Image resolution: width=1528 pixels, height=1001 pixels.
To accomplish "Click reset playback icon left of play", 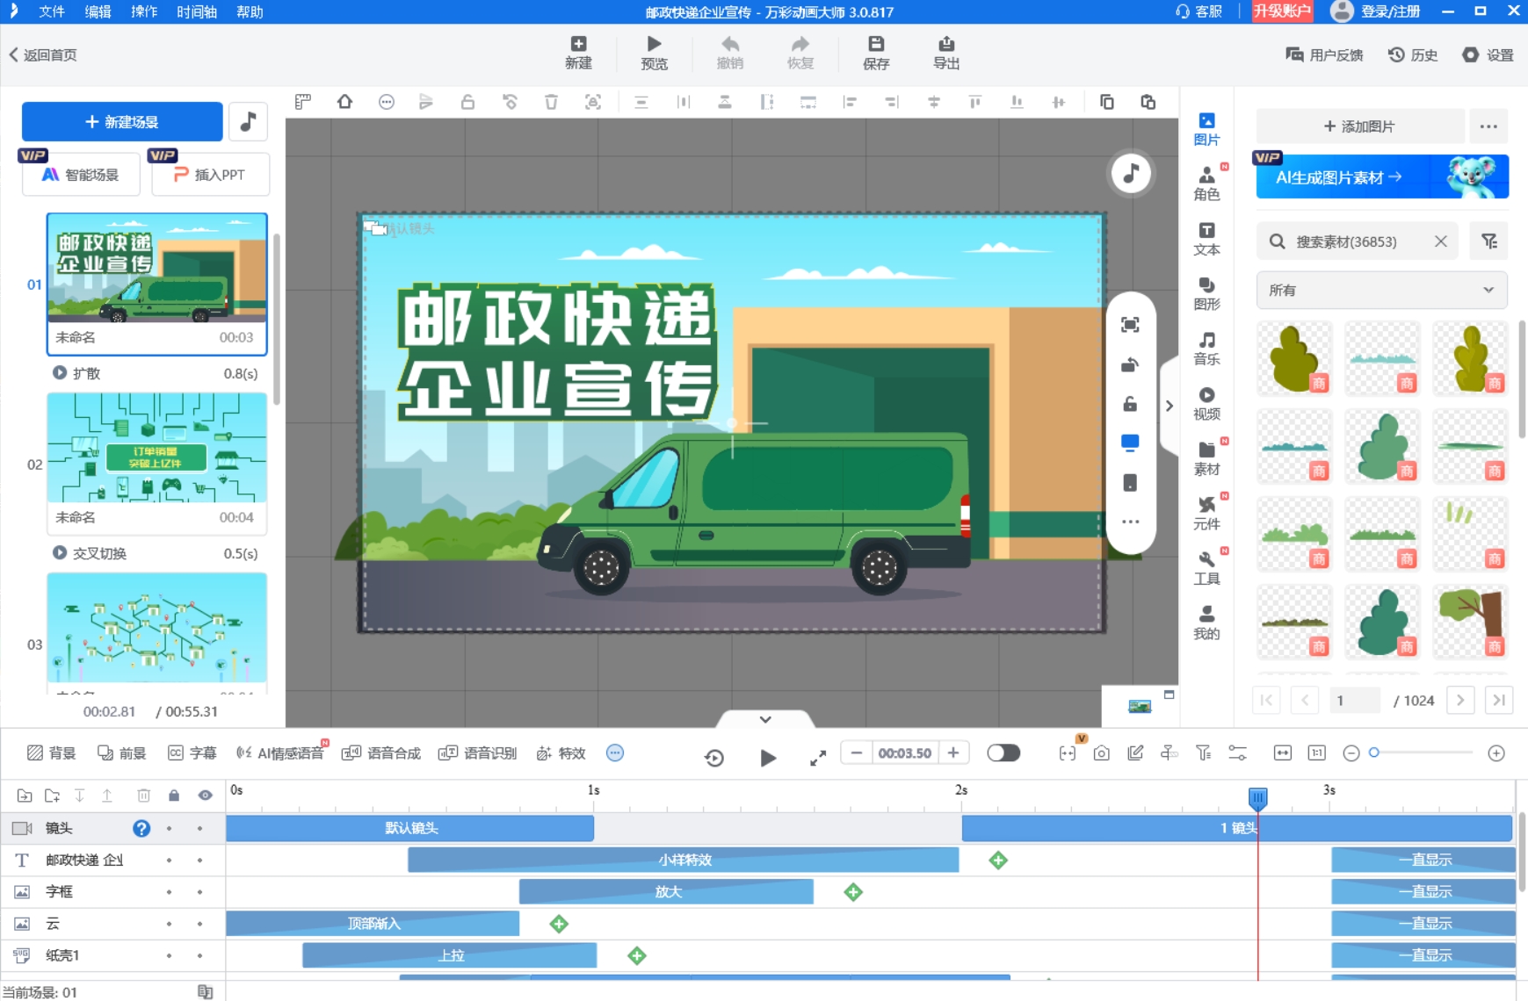I will coord(714,757).
